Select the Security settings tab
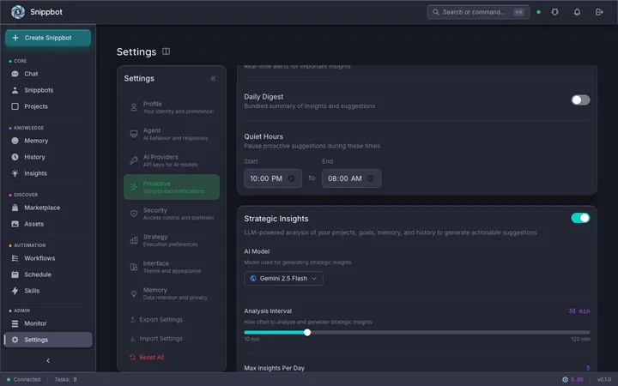The image size is (618, 386). [x=172, y=214]
